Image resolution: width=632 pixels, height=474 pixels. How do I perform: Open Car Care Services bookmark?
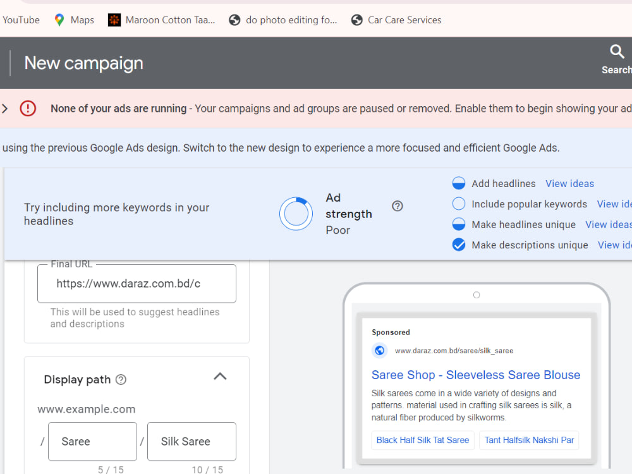396,20
